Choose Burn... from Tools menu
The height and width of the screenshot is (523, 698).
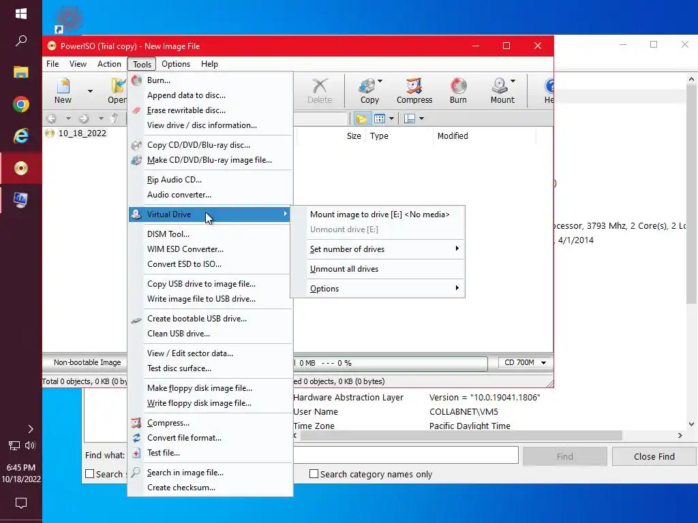coord(210,80)
